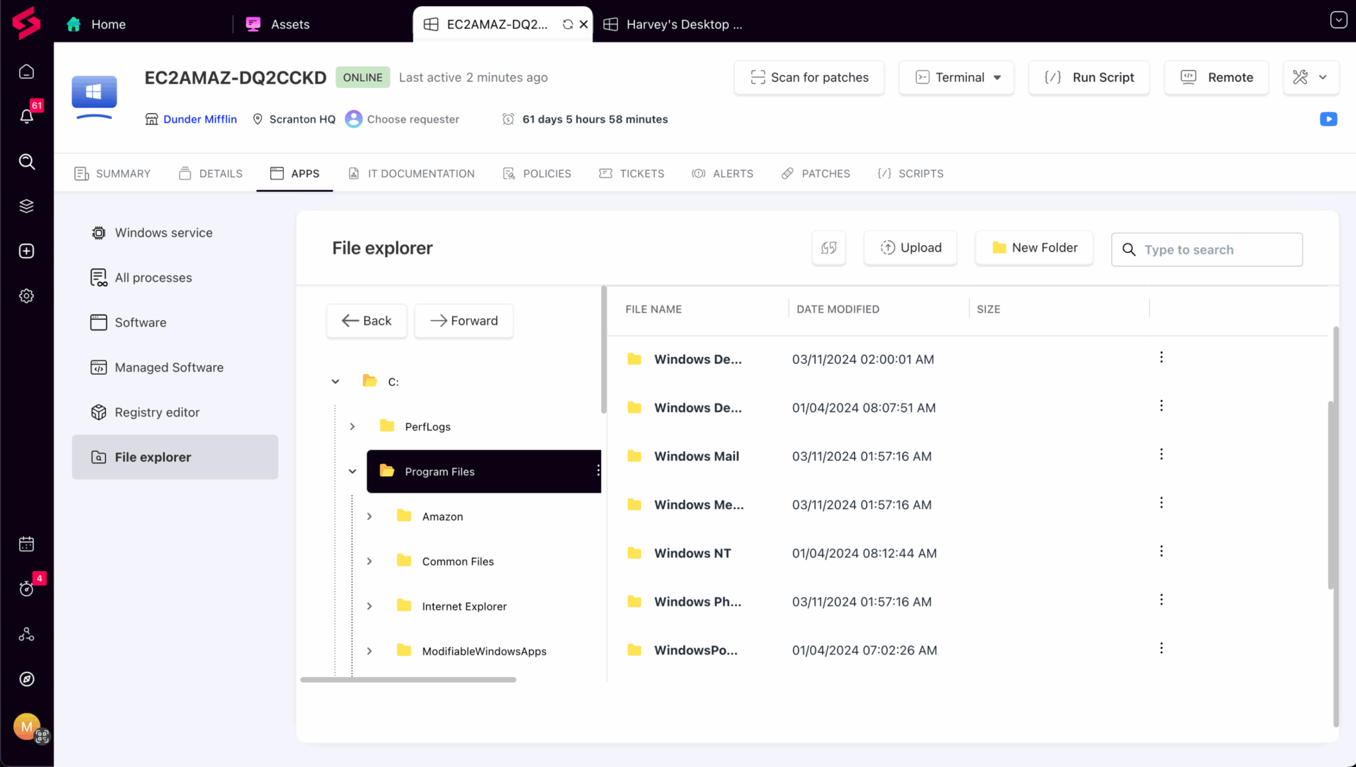Select Registry editor in side menu
This screenshot has width=1356, height=767.
157,412
